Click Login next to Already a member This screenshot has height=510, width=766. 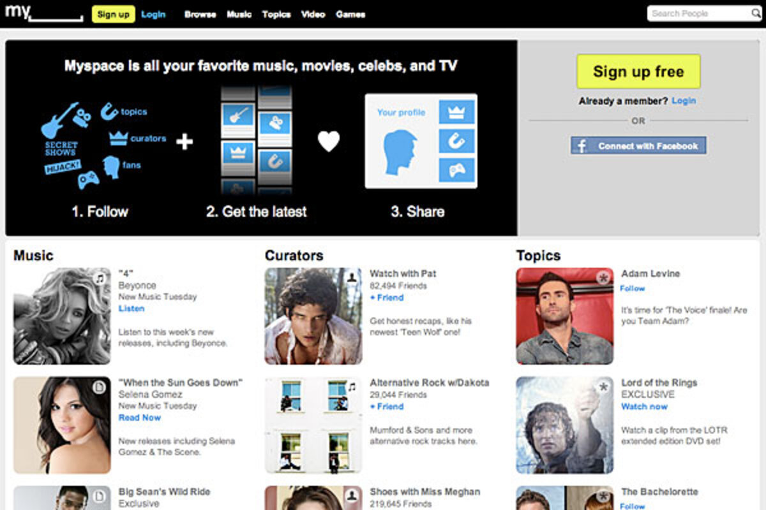(x=684, y=101)
